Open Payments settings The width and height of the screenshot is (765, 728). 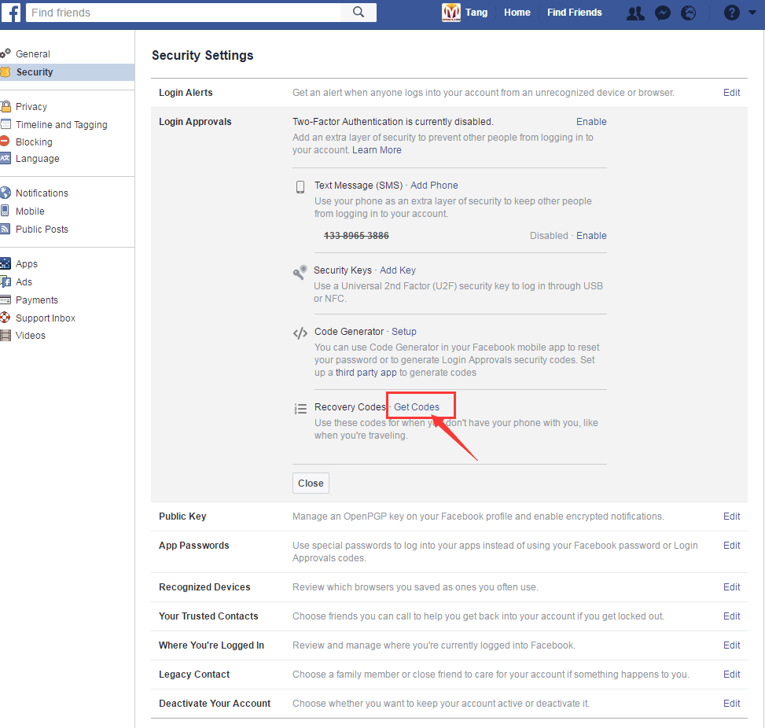click(37, 300)
